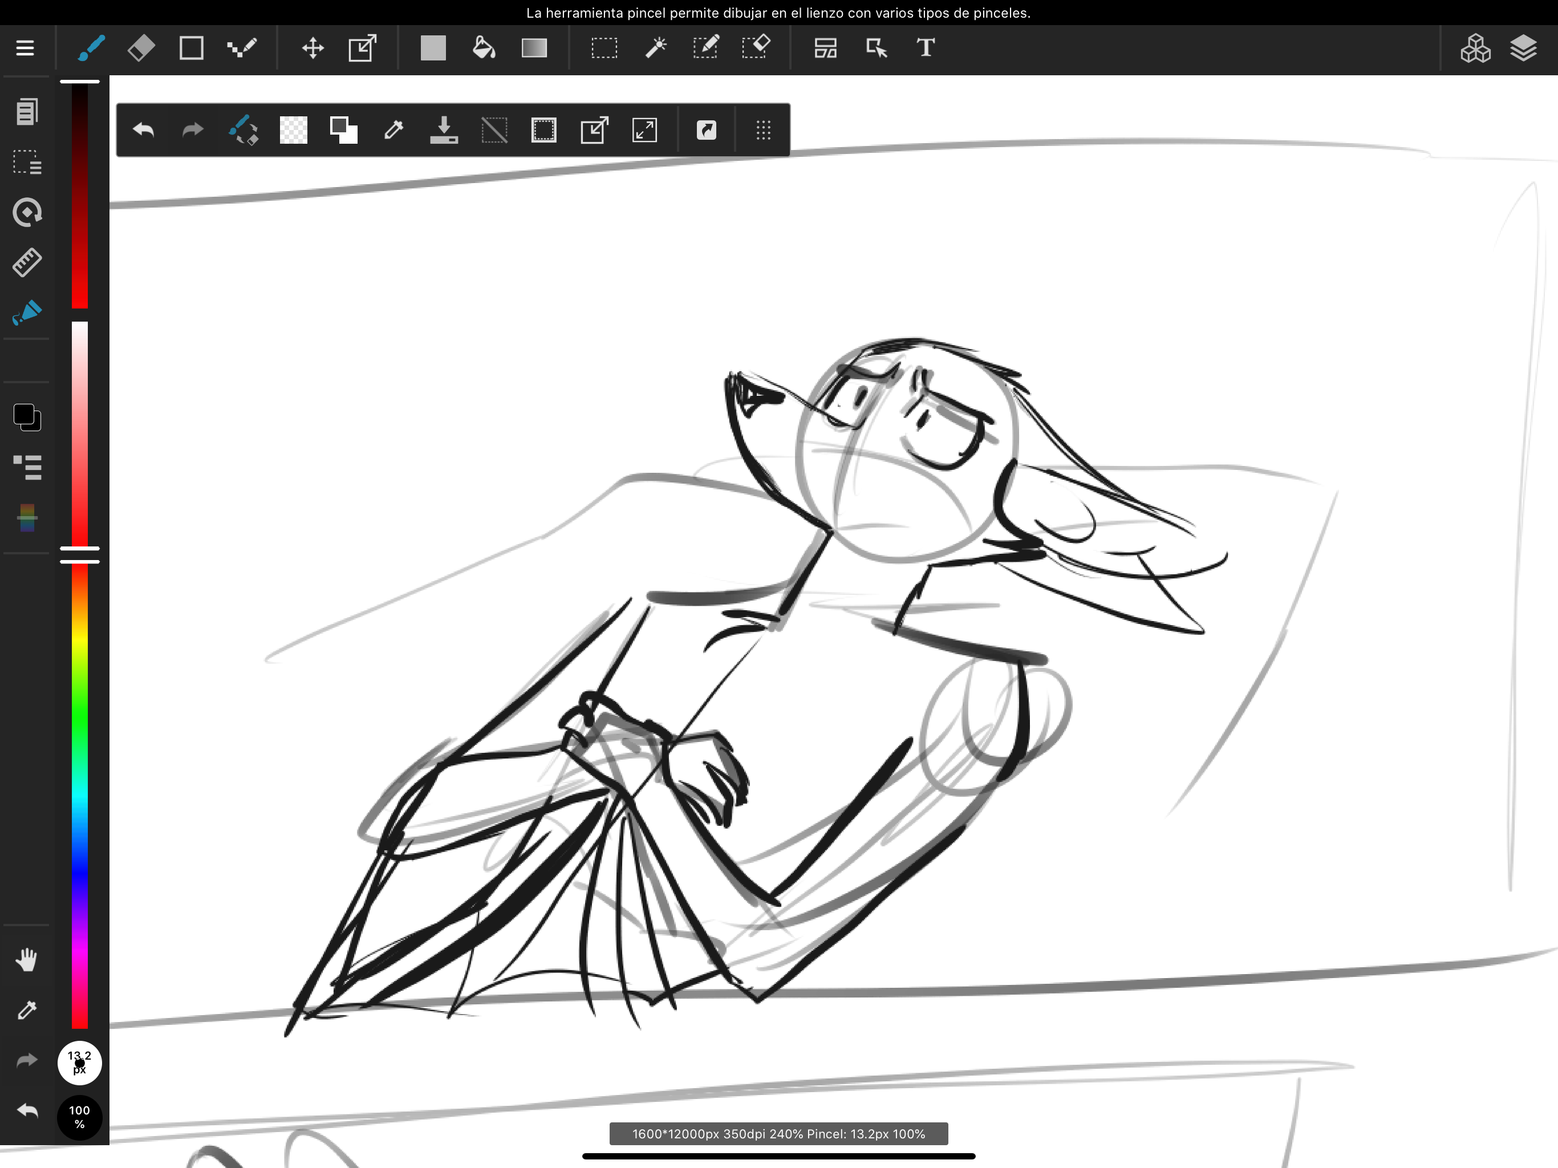Expand the floating bar grid handle
The width and height of the screenshot is (1558, 1168).
pos(764,131)
